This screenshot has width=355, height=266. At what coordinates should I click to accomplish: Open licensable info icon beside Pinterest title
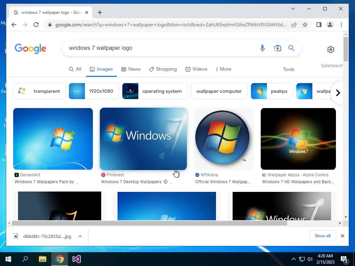[165, 181]
